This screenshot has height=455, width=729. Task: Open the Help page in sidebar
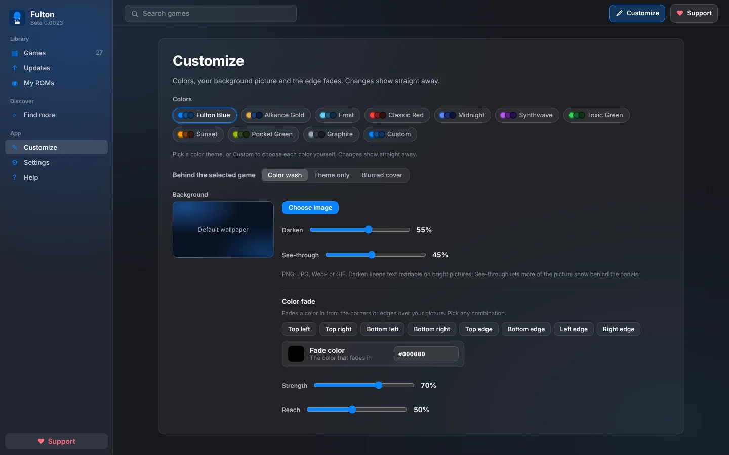click(x=56, y=178)
